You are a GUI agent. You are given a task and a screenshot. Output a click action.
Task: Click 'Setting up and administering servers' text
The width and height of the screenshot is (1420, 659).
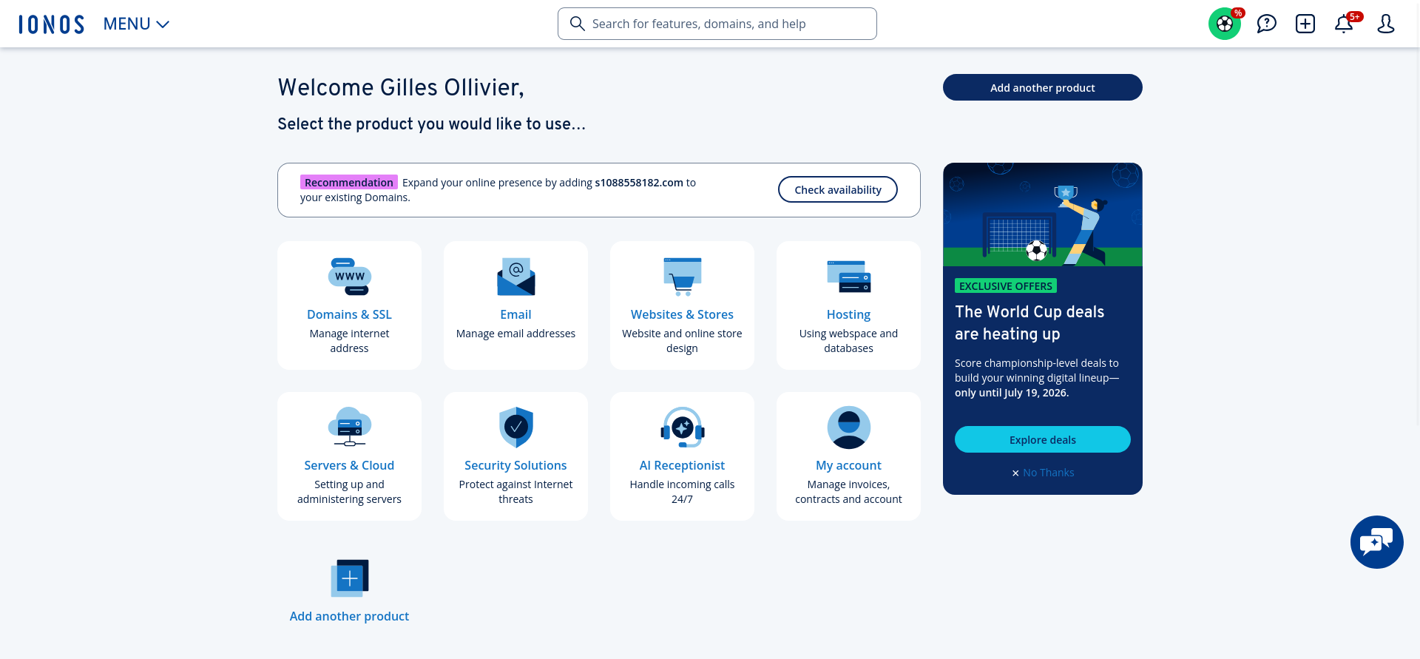coord(349,492)
